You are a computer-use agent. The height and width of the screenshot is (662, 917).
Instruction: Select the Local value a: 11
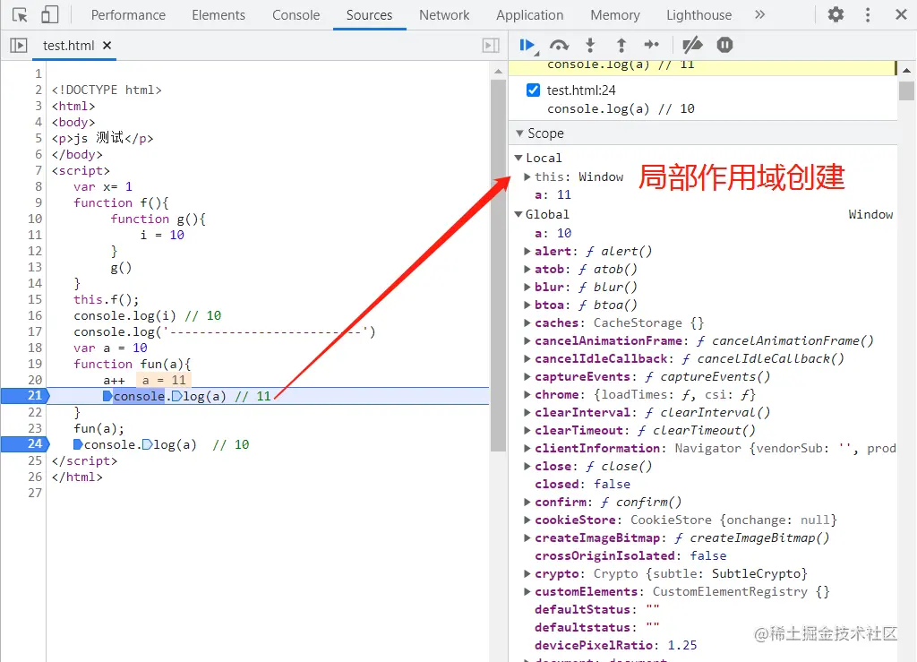pyautogui.click(x=553, y=194)
